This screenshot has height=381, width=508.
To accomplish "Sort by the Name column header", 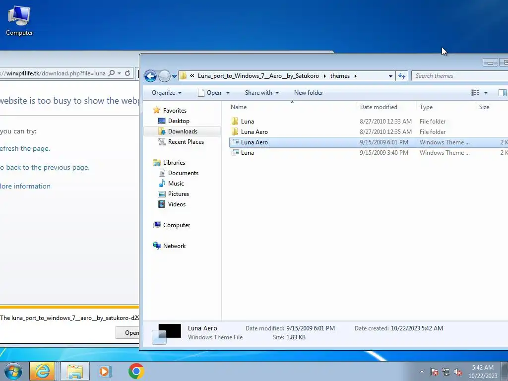I will [239, 107].
